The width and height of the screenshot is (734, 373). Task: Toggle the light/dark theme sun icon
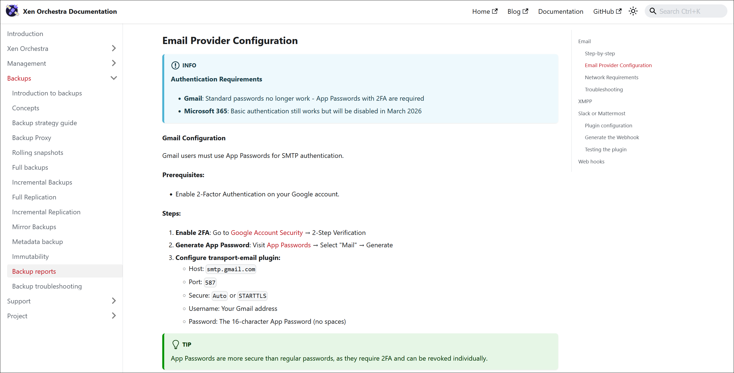[633, 11]
